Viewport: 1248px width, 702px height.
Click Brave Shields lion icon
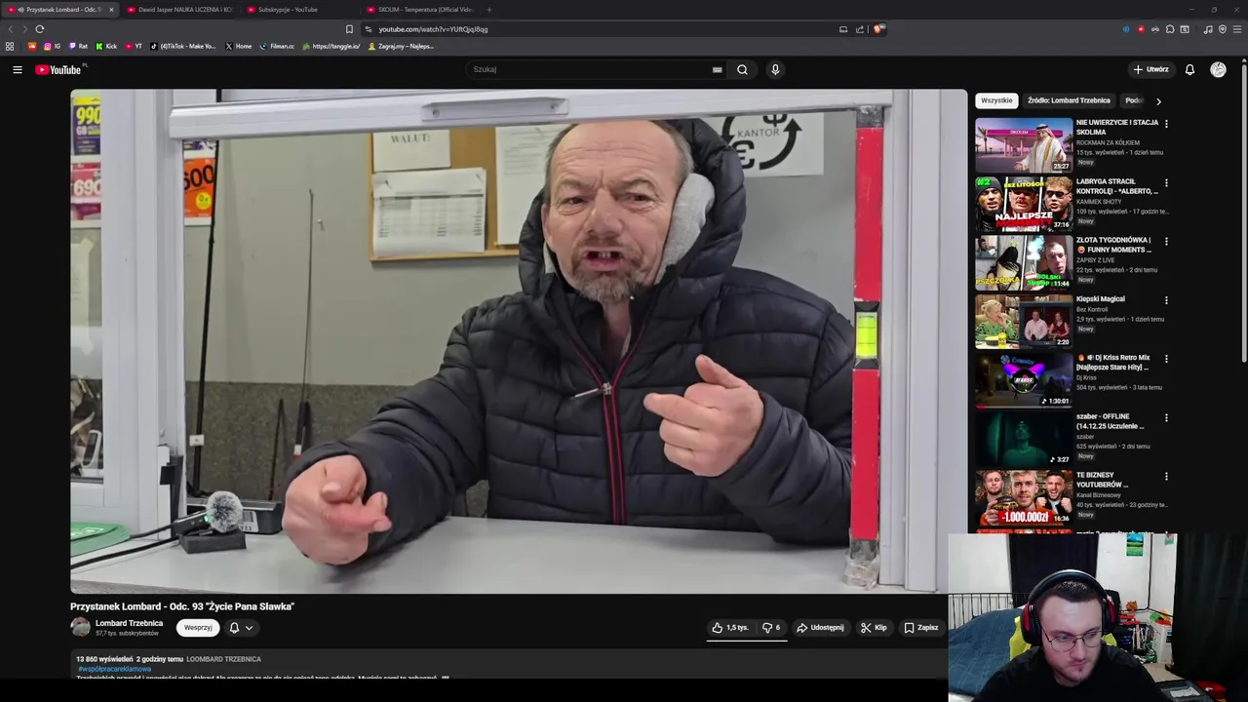(878, 29)
